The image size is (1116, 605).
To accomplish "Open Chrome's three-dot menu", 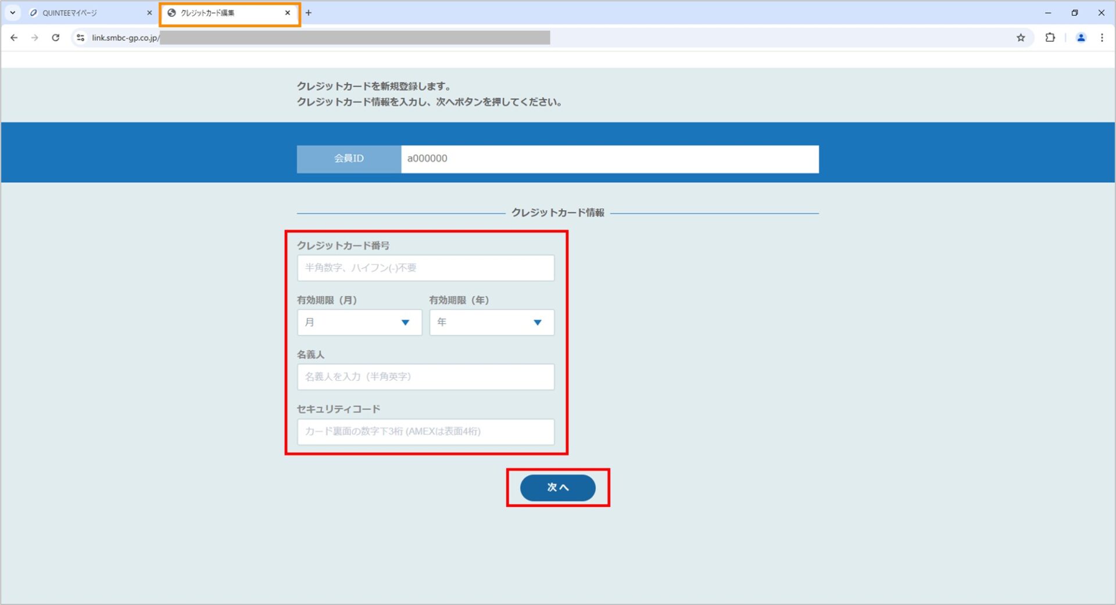I will click(1102, 38).
